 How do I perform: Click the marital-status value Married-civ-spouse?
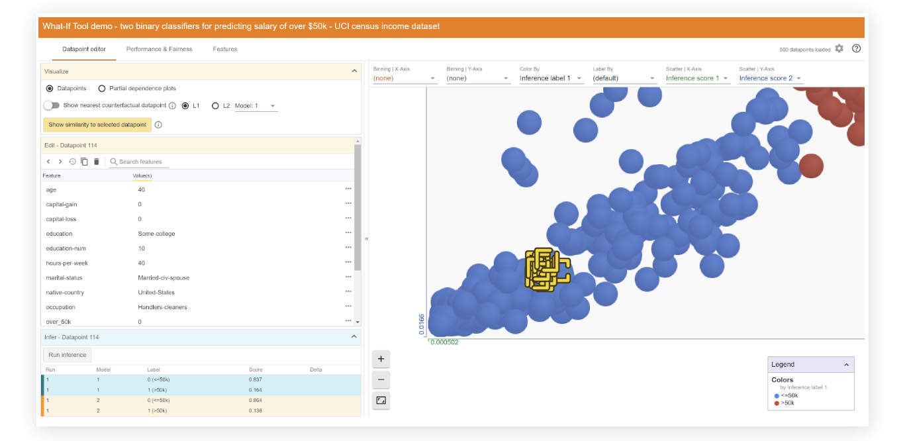pyautogui.click(x=164, y=278)
